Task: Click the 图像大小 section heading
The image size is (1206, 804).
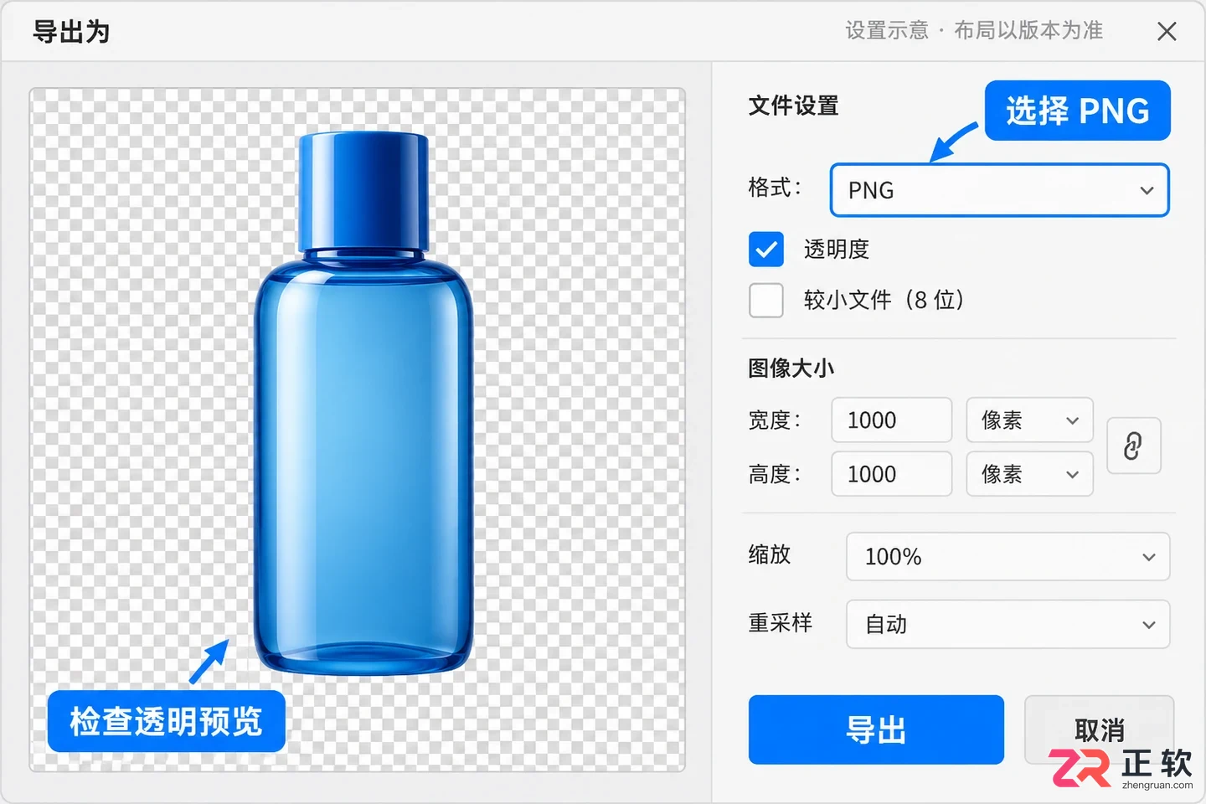Action: pos(791,368)
